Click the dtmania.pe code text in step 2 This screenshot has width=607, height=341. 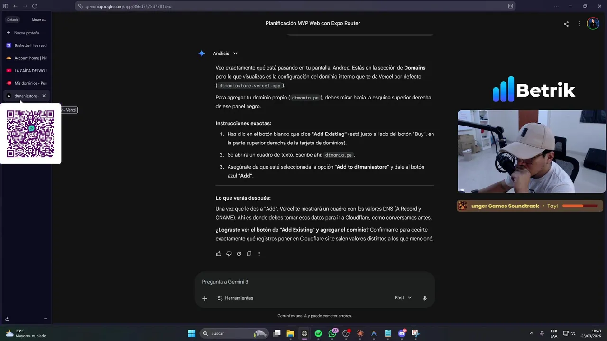coord(338,155)
